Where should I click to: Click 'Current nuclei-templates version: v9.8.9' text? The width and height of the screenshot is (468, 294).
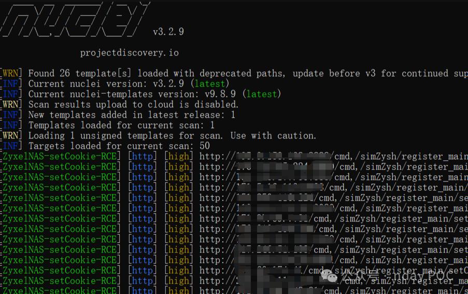tap(132, 94)
